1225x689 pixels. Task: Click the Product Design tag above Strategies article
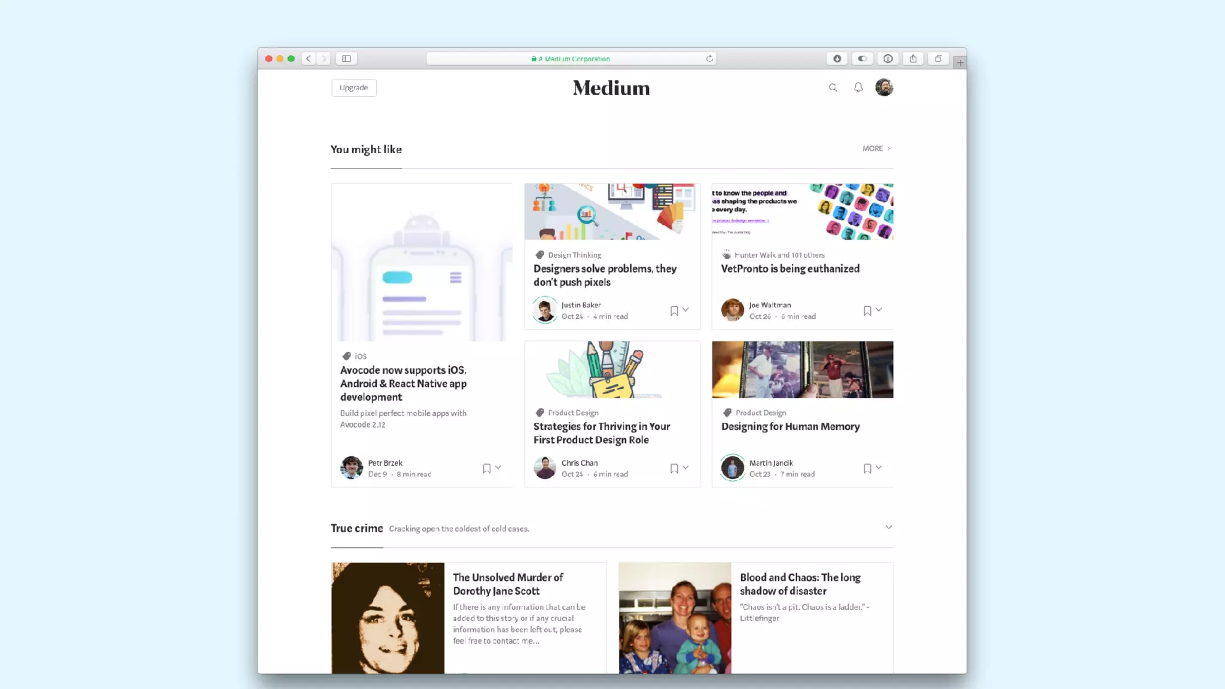573,413
